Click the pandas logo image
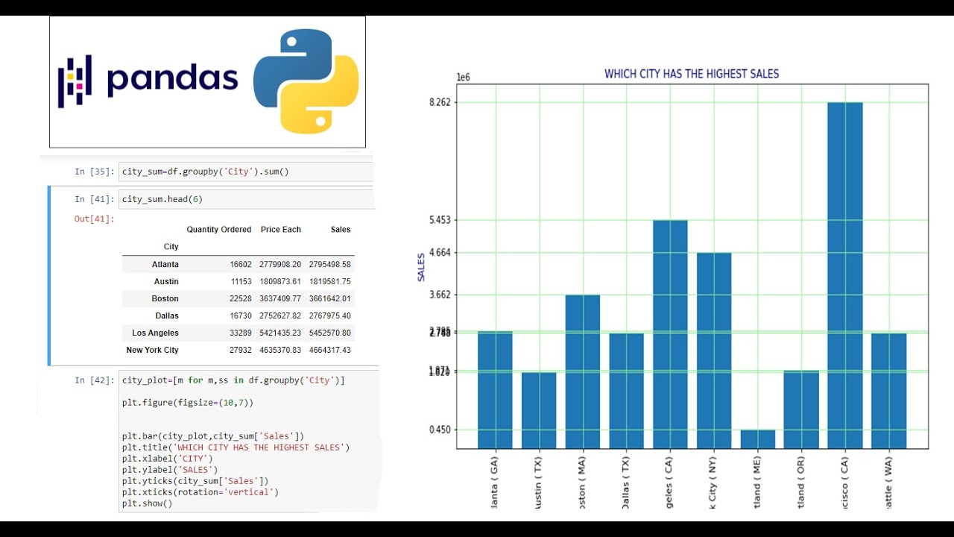Viewport: 954px width, 537px height. tap(148, 81)
